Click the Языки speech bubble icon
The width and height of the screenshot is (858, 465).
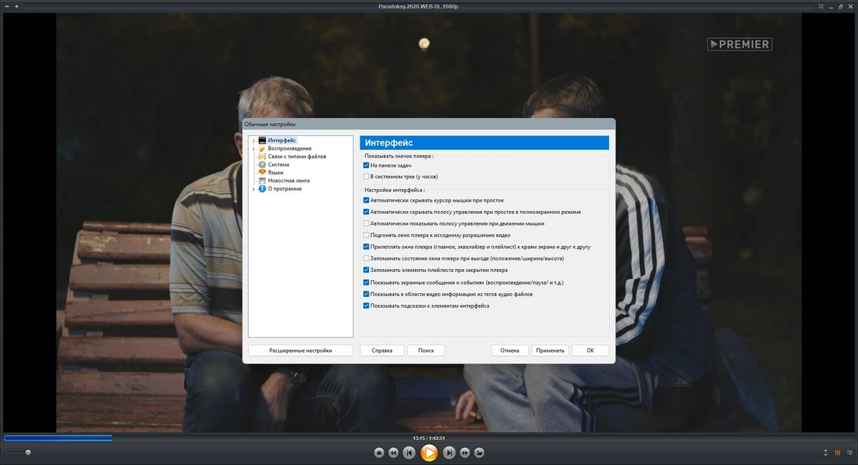coord(262,172)
